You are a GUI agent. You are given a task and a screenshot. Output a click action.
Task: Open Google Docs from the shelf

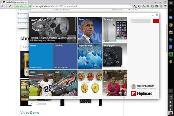tap(171, 47)
